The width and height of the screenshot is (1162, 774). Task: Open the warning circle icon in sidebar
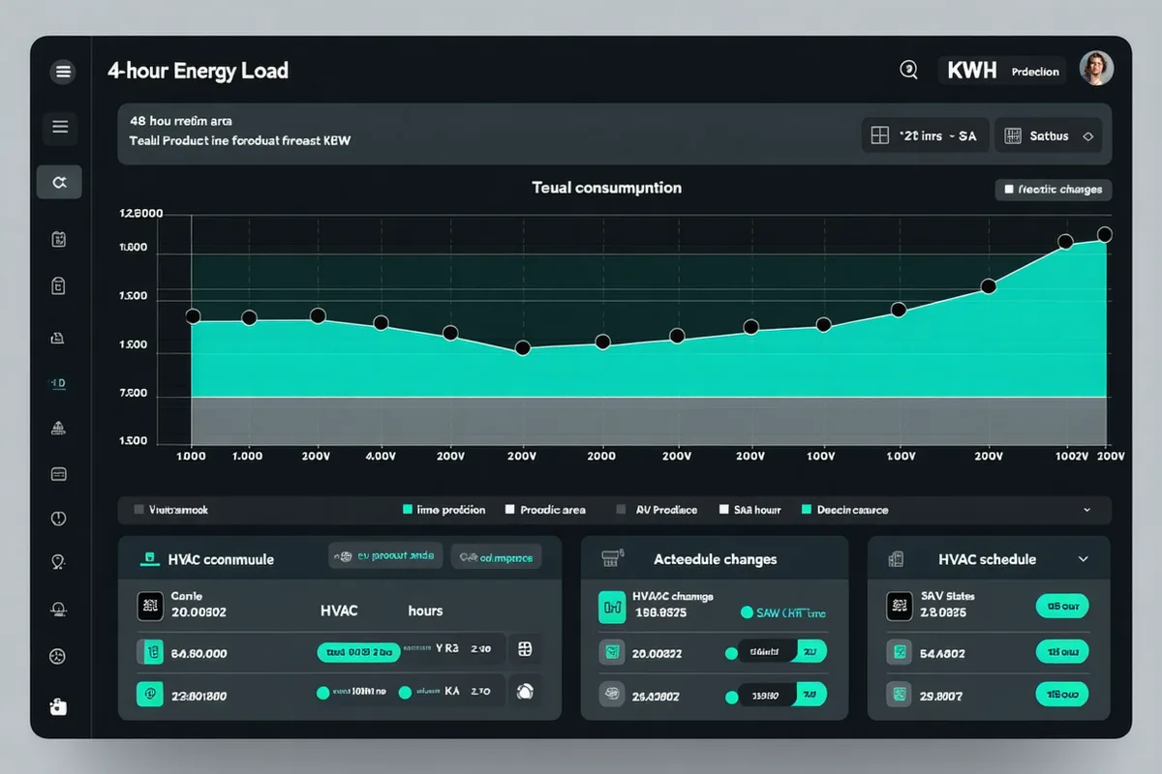click(58, 519)
